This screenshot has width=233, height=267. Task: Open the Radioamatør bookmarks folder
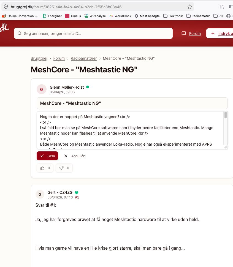(198, 16)
